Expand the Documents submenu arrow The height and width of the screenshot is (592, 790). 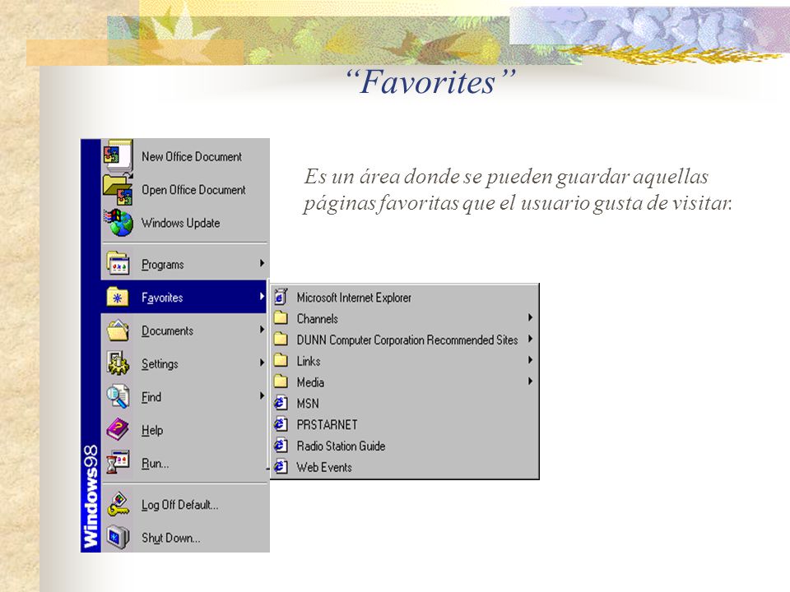point(262,330)
